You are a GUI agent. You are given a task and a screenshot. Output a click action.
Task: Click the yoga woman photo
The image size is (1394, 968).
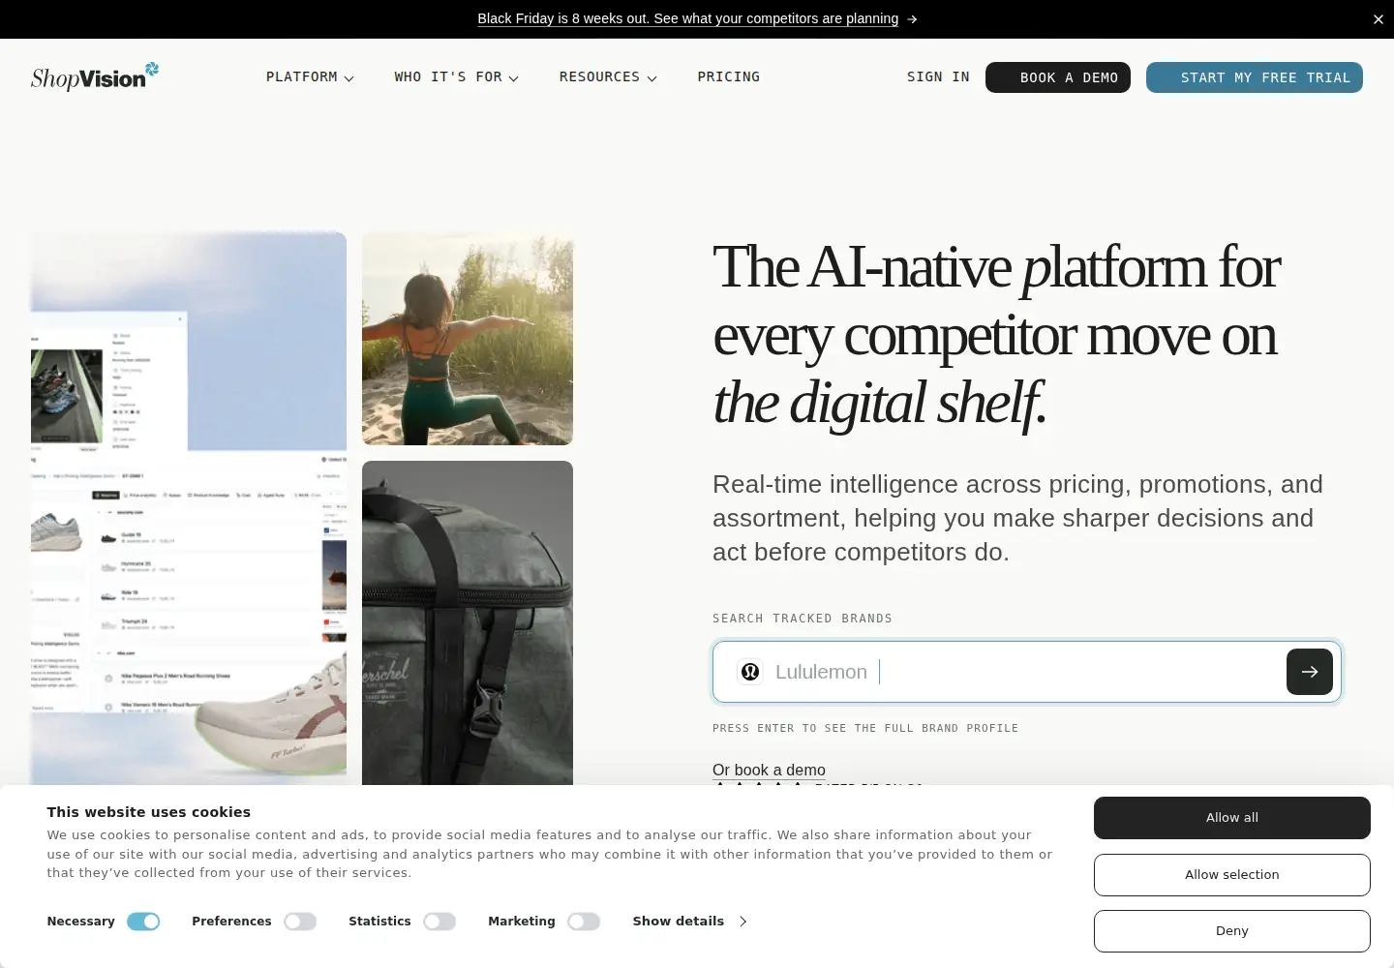pyautogui.click(x=468, y=339)
